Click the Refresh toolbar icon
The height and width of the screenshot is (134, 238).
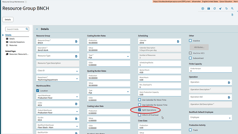[x=215, y=9]
